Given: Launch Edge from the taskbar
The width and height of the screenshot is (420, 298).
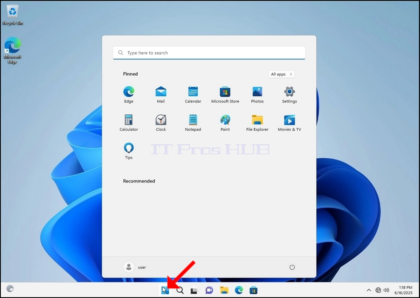Looking at the screenshot, I should 239,290.
